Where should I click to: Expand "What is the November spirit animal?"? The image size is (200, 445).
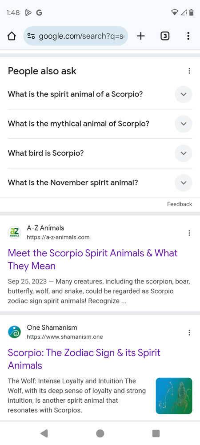(x=100, y=182)
